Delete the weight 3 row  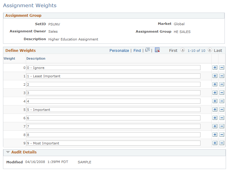coord(222,93)
